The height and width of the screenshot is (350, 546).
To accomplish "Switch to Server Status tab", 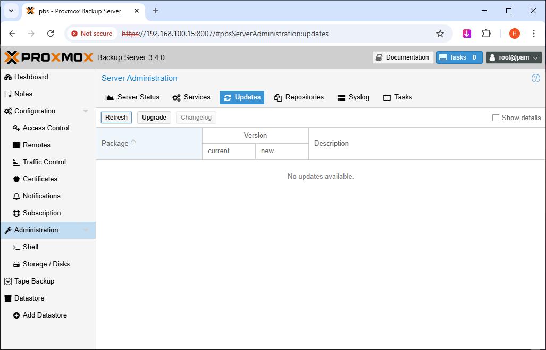I will pos(132,97).
